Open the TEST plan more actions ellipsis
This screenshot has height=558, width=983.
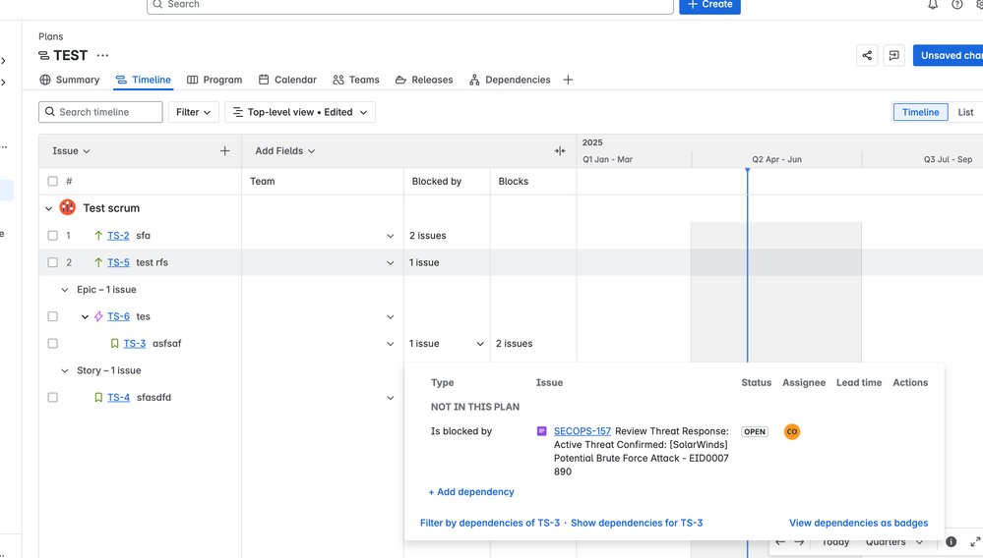coord(102,56)
